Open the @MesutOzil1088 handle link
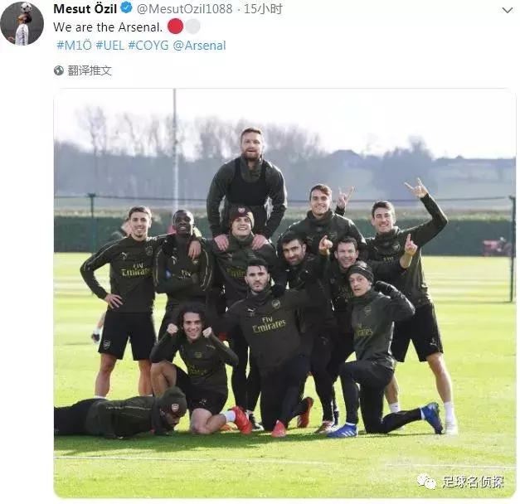520x504 pixels. [185, 8]
